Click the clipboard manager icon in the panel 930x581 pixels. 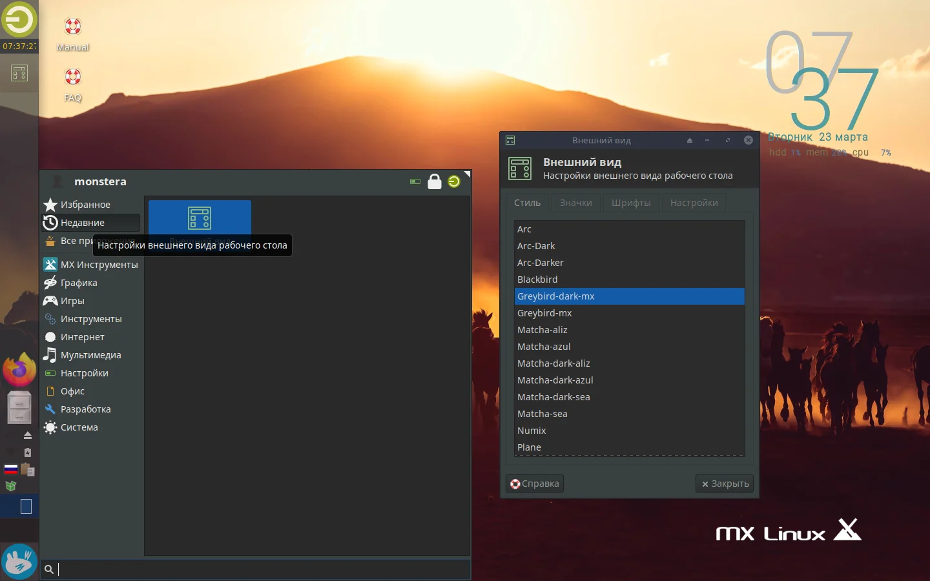(28, 470)
